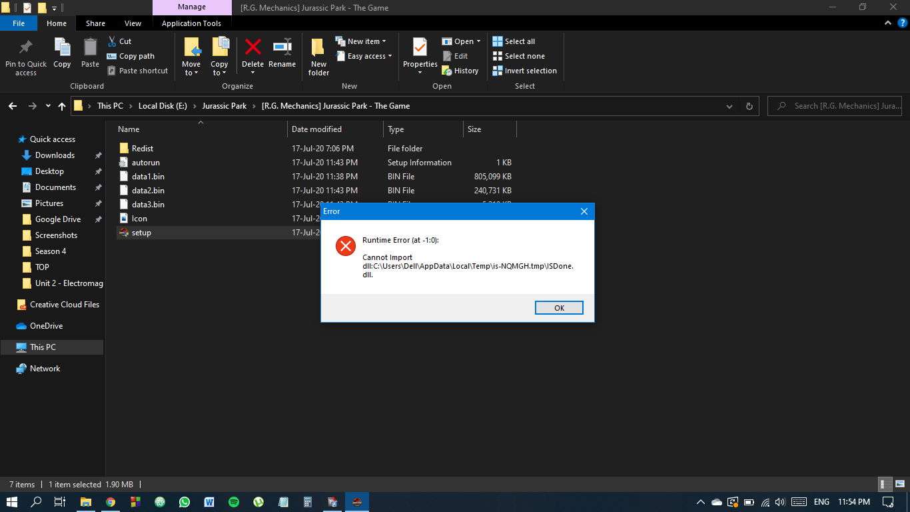
Task: Click Invert selection in the ribbon
Action: (524, 71)
